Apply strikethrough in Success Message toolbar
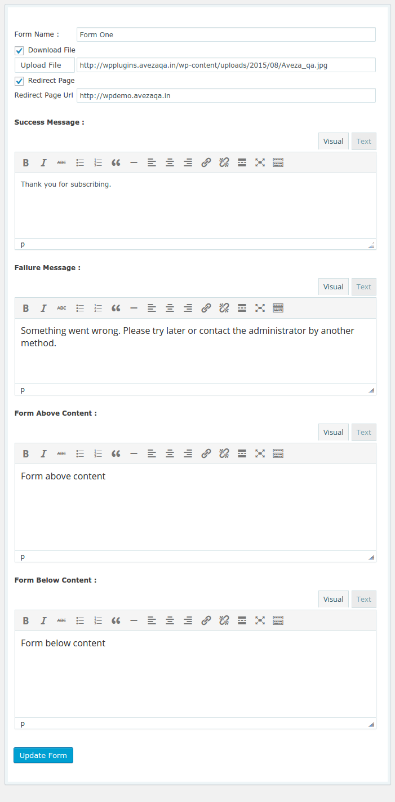Viewport: 395px width, 802px height. (62, 162)
